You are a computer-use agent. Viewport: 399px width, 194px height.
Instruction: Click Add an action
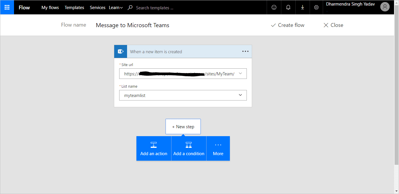click(x=154, y=148)
